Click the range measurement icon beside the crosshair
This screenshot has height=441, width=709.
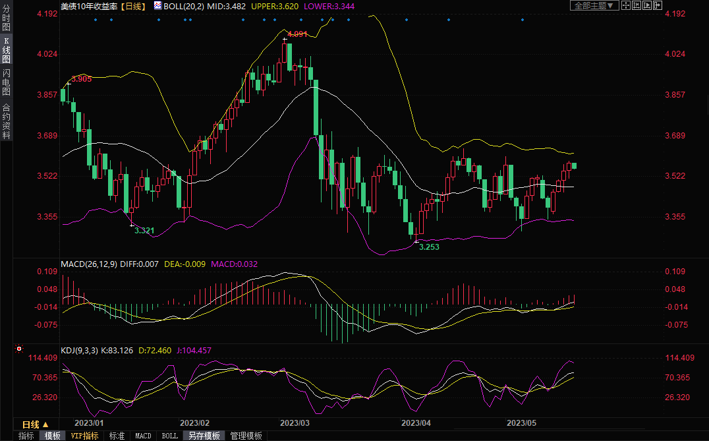(x=637, y=5)
